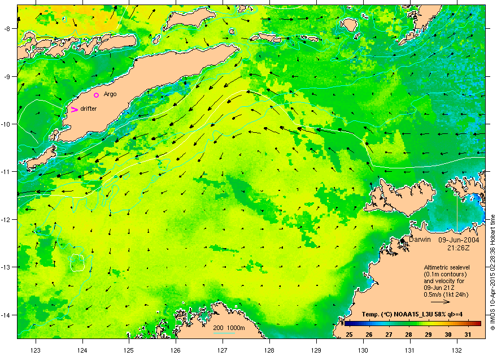Click the '(0.1m contours)' legend line
This screenshot has width=497, height=356.
(446, 274)
